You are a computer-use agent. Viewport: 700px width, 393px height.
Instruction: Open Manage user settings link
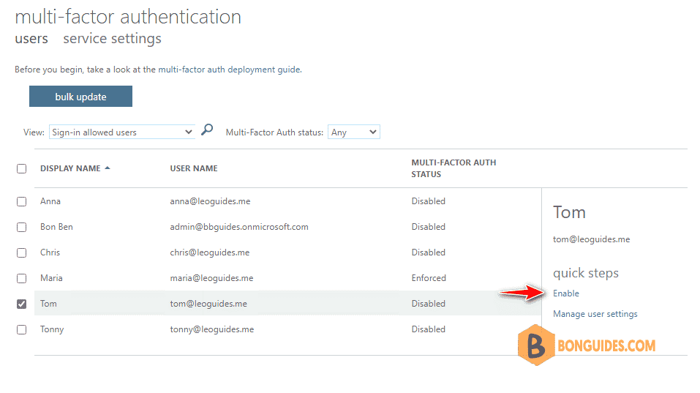[595, 314]
